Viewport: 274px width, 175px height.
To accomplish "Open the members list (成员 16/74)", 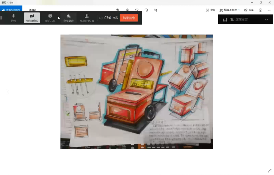I will [x=87, y=18].
